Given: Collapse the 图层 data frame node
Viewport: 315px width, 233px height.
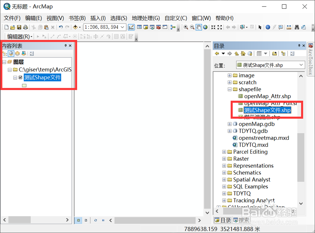Looking at the screenshot, I should point(4,62).
